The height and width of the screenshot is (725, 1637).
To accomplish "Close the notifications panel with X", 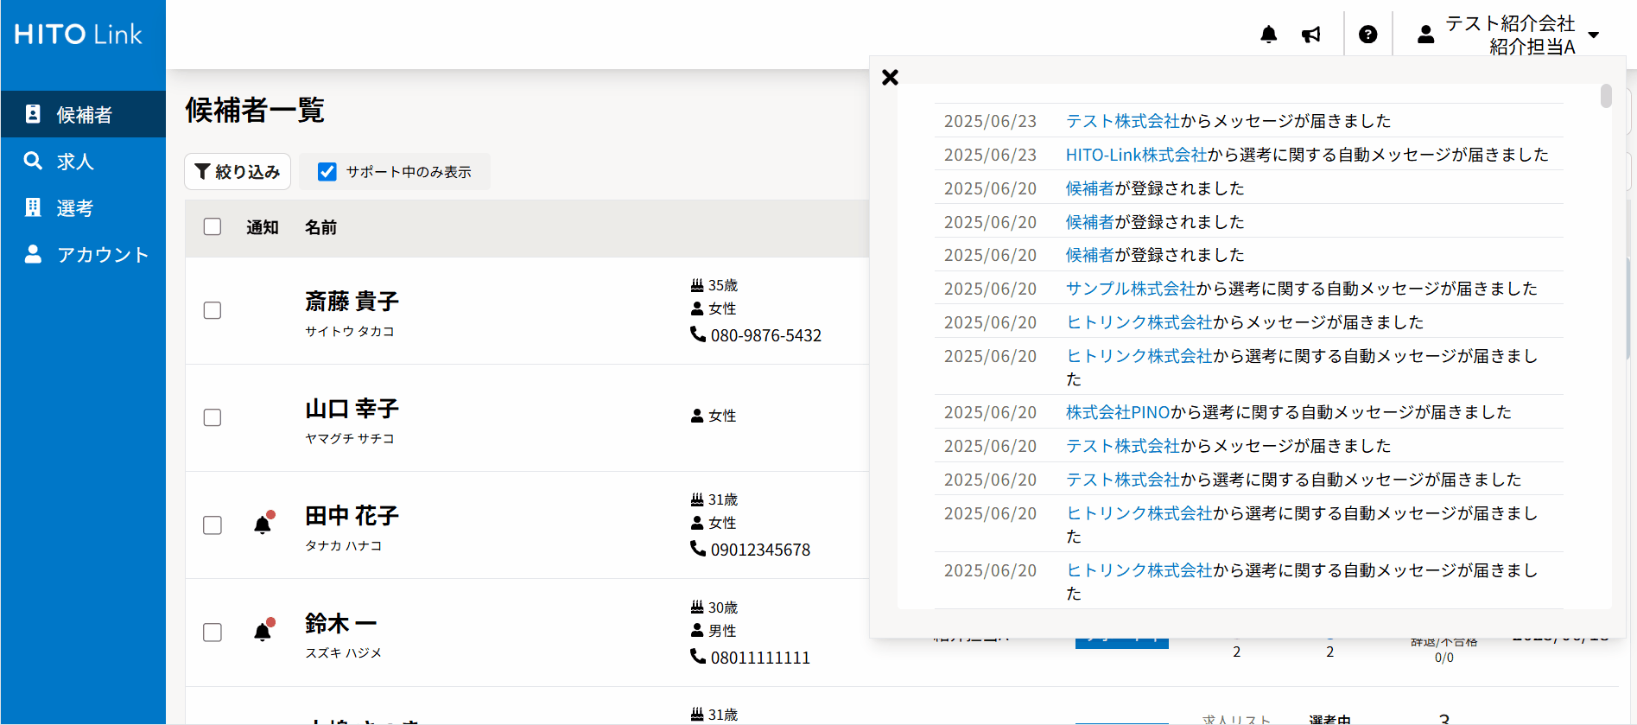I will [x=890, y=77].
